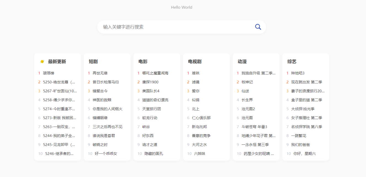Image resolution: width=366 pixels, height=177 pixels.
Task: Open the series 北上
Action: pyautogui.click(x=196, y=109)
